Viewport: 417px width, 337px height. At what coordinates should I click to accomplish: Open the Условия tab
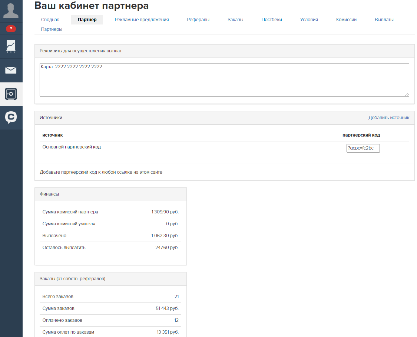[x=309, y=20]
